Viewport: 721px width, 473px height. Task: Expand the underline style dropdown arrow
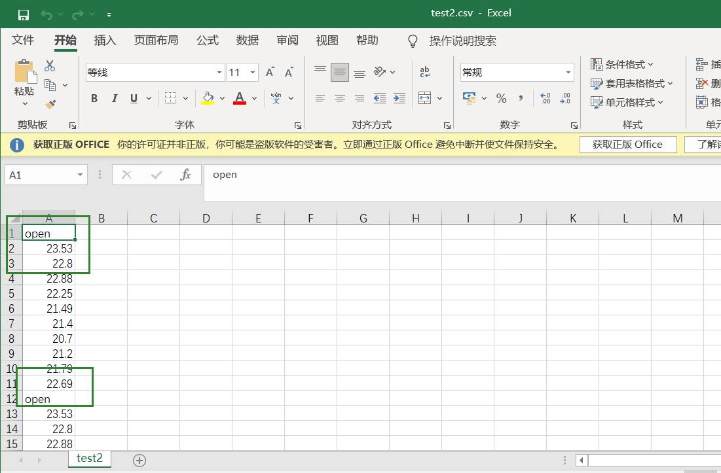point(149,98)
